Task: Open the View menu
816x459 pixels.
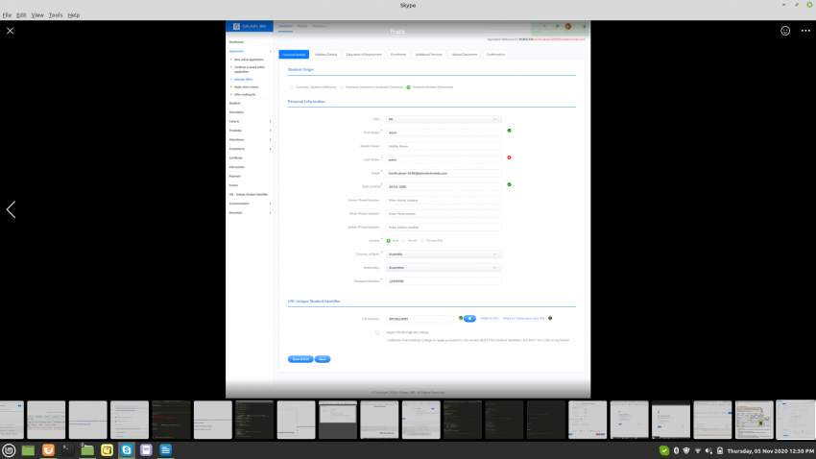Action: pyautogui.click(x=37, y=15)
